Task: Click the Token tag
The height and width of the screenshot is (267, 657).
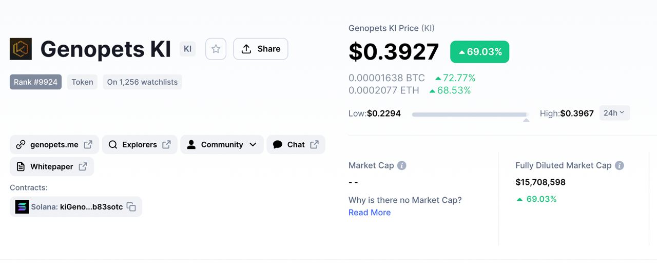Action: (x=82, y=82)
